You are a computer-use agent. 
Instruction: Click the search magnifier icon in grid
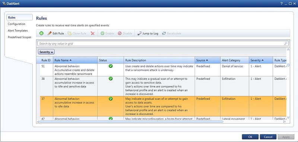[286, 44]
